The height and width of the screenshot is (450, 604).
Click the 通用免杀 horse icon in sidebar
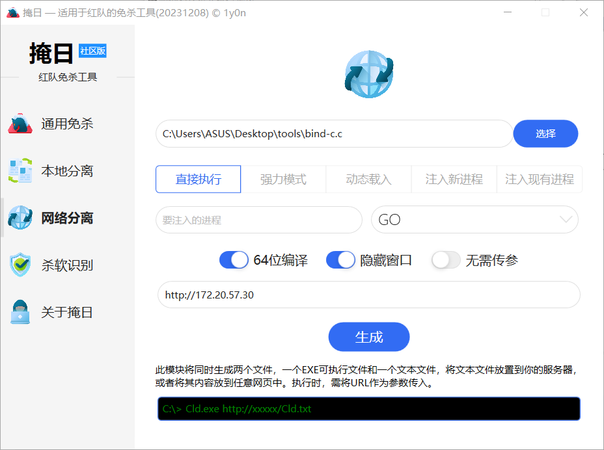click(x=20, y=124)
